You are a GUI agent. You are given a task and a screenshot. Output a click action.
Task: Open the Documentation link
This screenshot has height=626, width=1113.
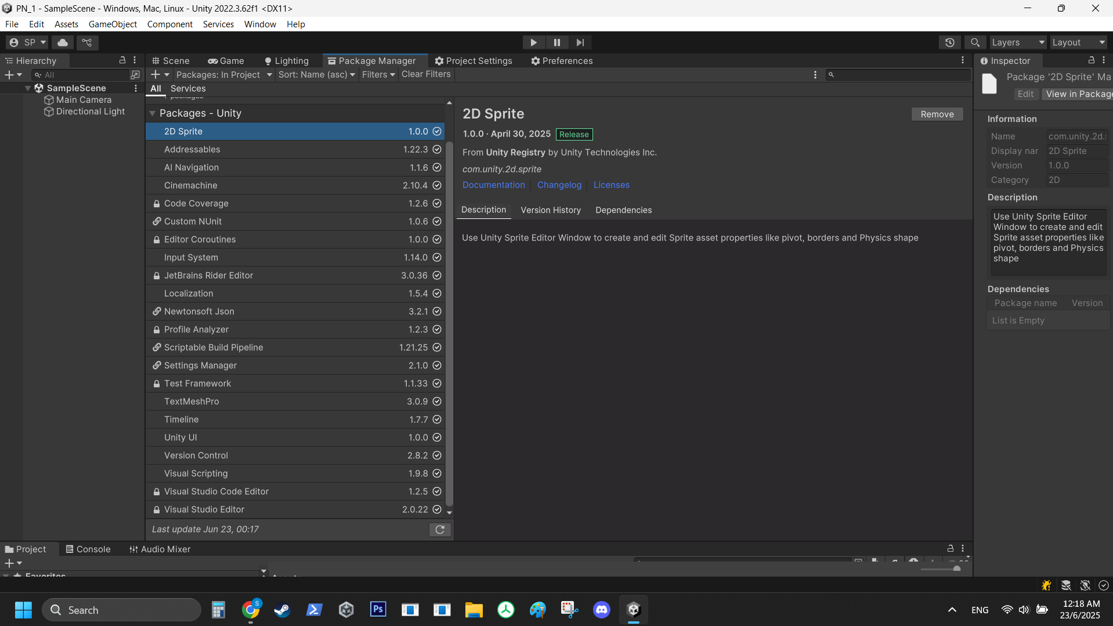[x=494, y=185]
